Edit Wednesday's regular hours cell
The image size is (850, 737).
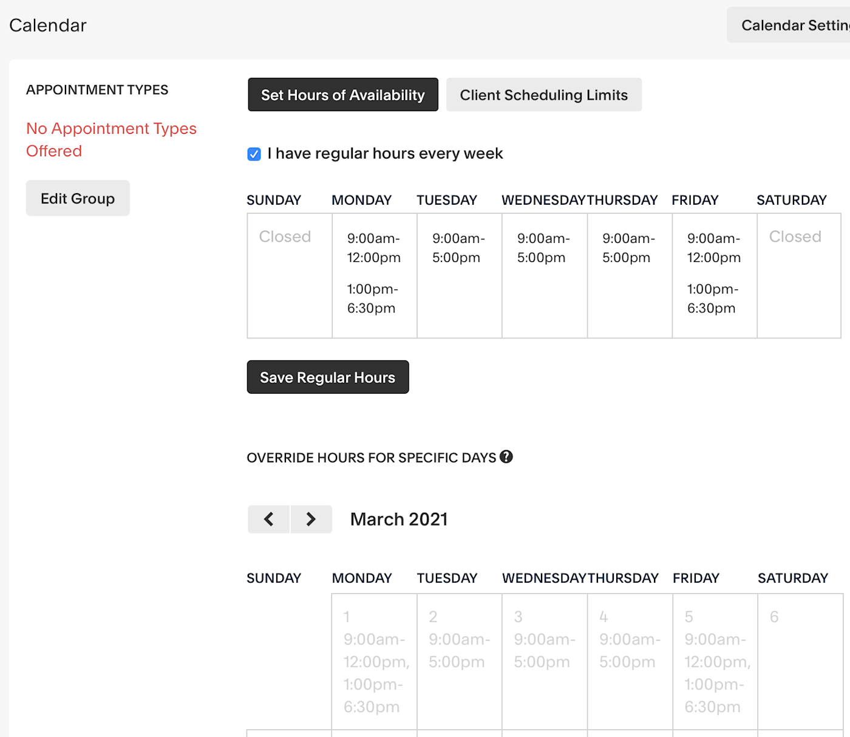click(545, 276)
